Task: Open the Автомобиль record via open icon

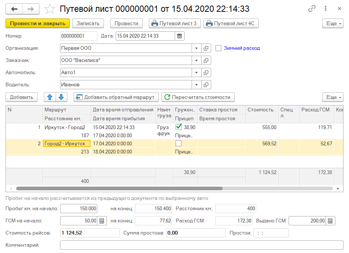Action: [206, 72]
